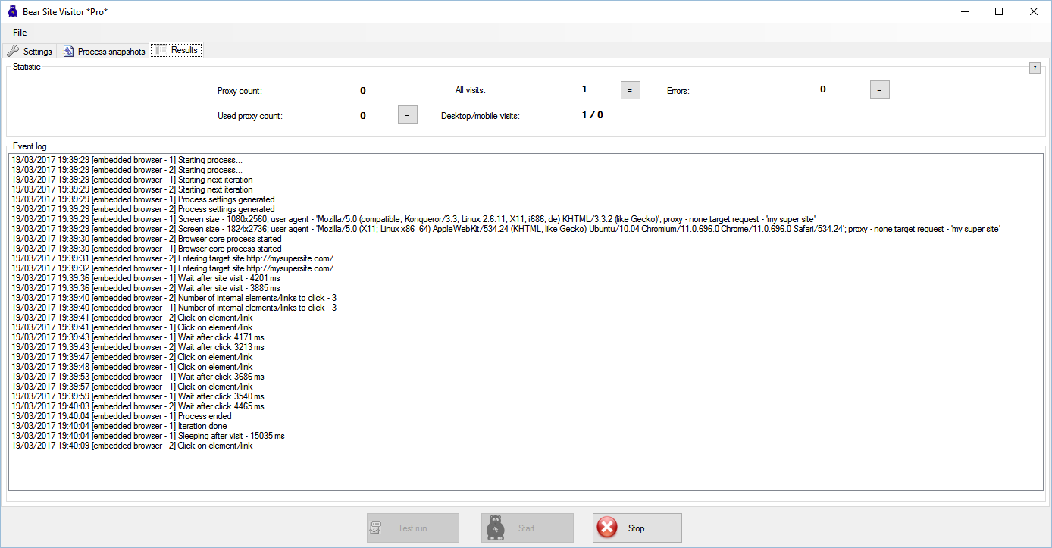Select the 'Process ended' log line
The image size is (1052, 548).
click(x=121, y=416)
